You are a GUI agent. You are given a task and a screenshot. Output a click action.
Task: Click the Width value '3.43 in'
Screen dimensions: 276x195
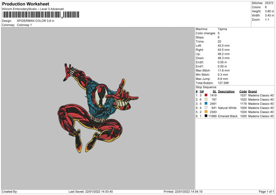click(269, 16)
